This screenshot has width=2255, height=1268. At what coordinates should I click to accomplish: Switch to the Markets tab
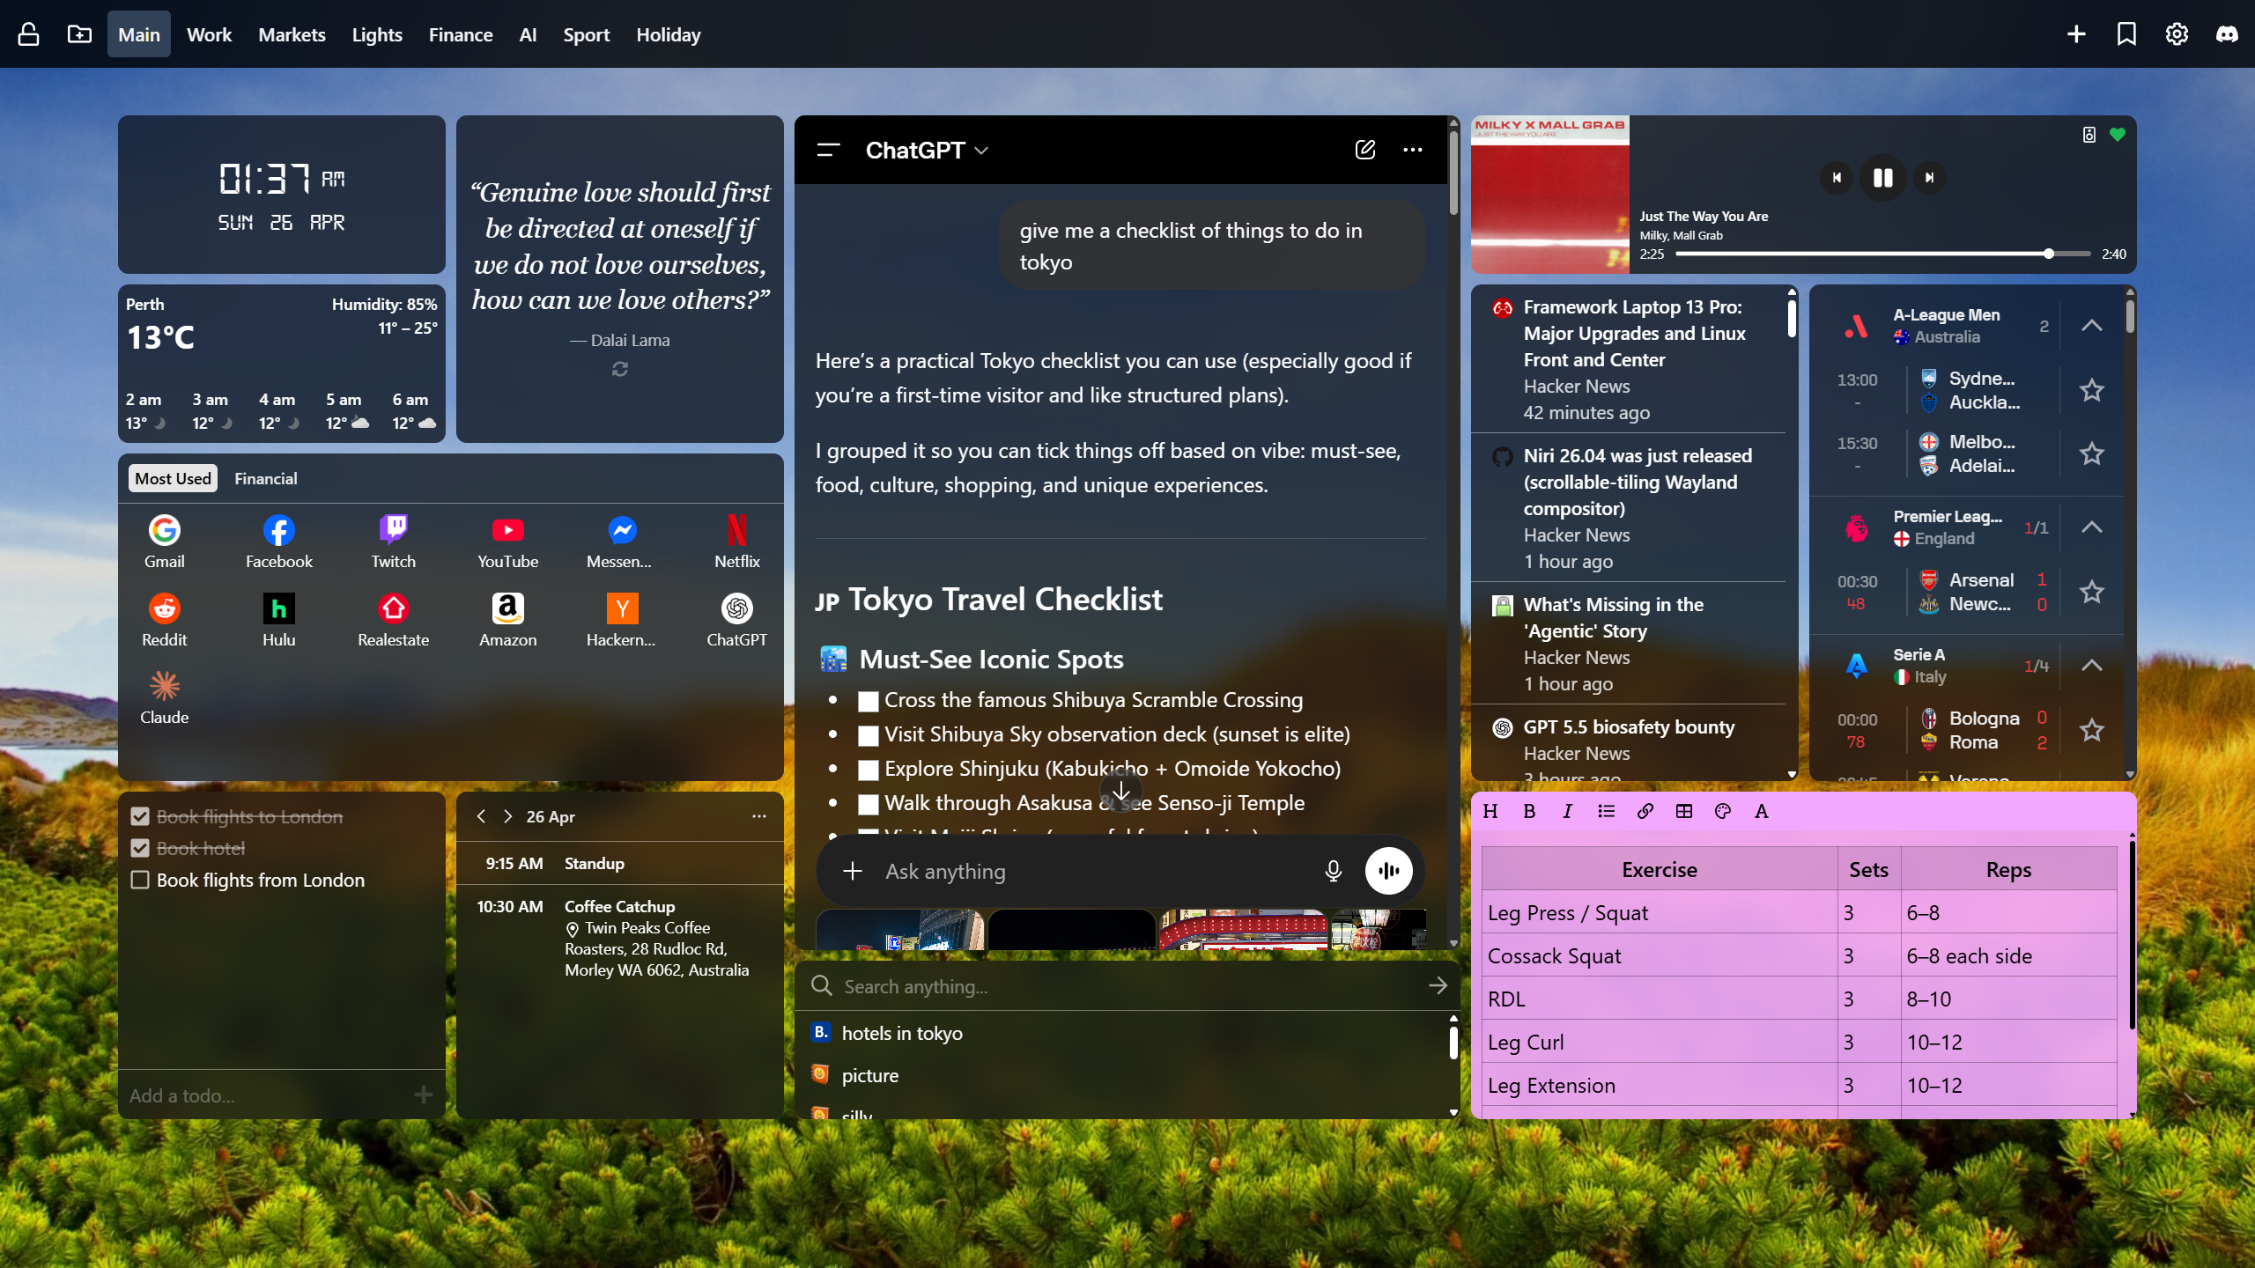pyautogui.click(x=292, y=34)
